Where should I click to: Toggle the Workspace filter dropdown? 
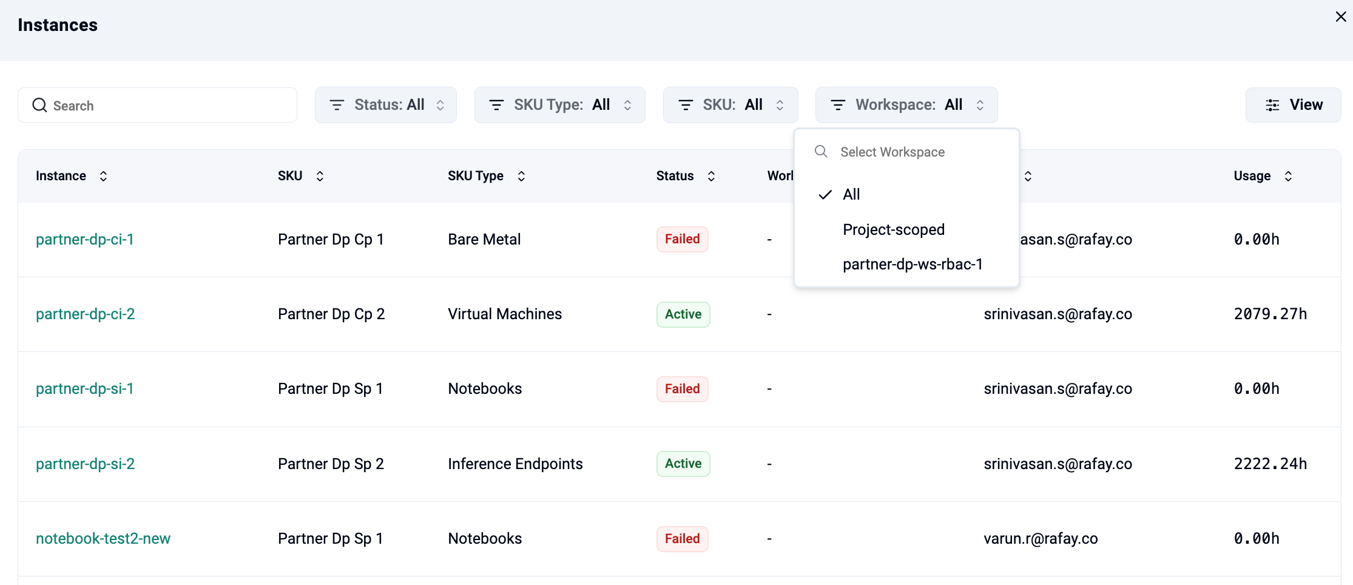pos(906,105)
